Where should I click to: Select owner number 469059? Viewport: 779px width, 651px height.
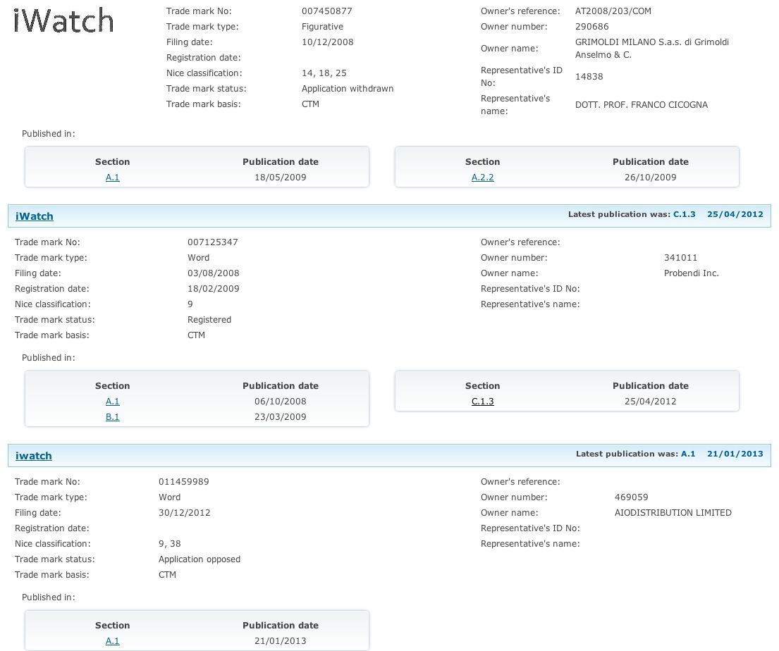point(631,497)
